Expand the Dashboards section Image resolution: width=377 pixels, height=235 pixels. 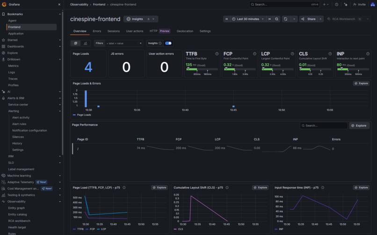point(60,46)
